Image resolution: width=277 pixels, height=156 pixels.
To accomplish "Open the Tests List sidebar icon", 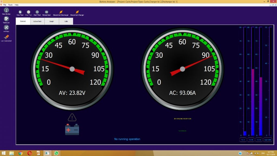I will 6,19.
